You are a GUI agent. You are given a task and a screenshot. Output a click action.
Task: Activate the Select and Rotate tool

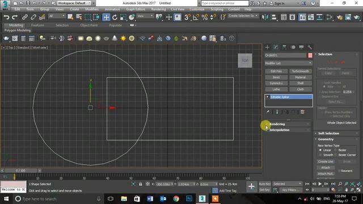pyautogui.click(x=115, y=17)
